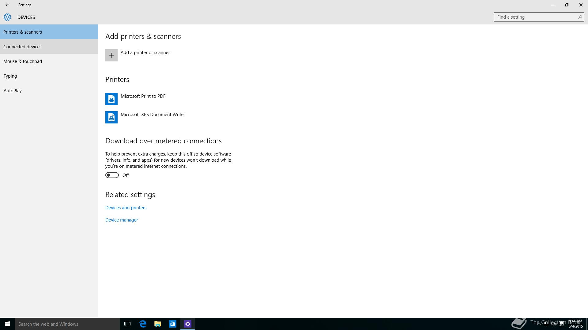Viewport: 588px width, 330px height.
Task: Open Connected devices section
Action: [49, 46]
